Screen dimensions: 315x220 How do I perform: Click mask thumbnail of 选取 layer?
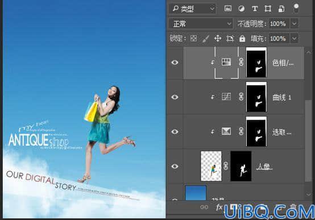pyautogui.click(x=256, y=131)
